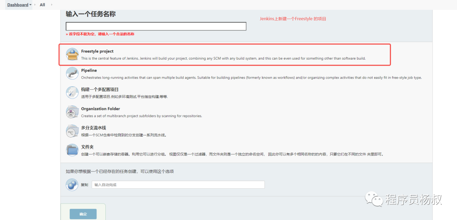Click the multibranch project subfolders description
This screenshot has height=220, width=457.
[142, 116]
